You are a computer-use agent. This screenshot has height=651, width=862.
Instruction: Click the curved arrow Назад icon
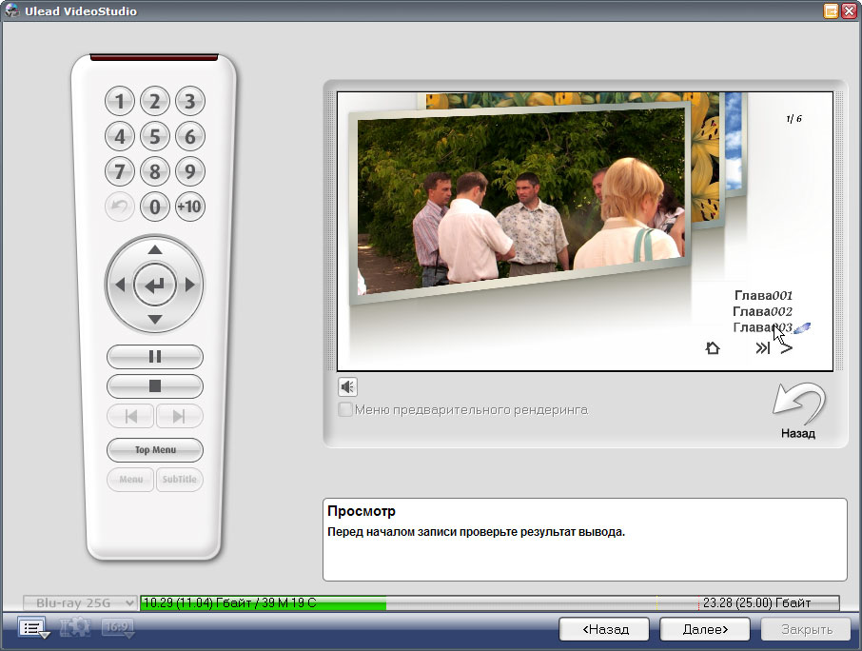[x=797, y=403]
